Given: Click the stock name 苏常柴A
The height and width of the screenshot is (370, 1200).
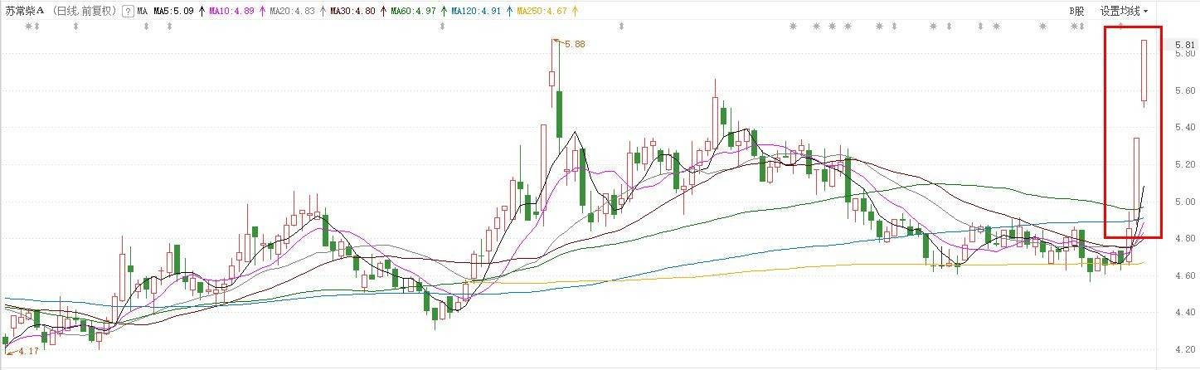Looking at the screenshot, I should pos(23,12).
